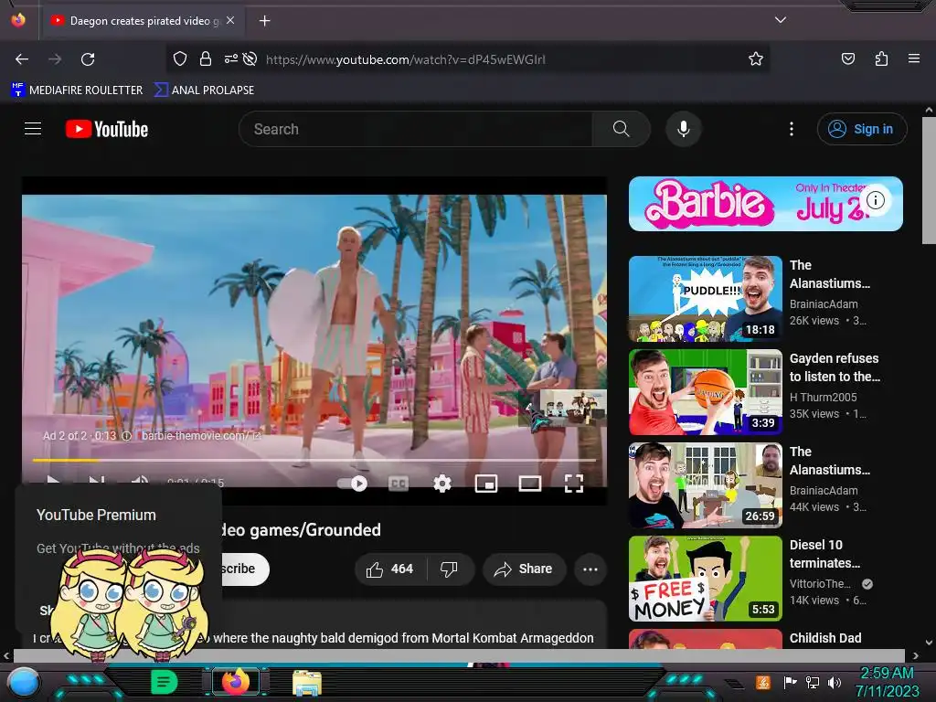Image resolution: width=936 pixels, height=702 pixels.
Task: Toggle closed captions CC button
Action: [399, 484]
